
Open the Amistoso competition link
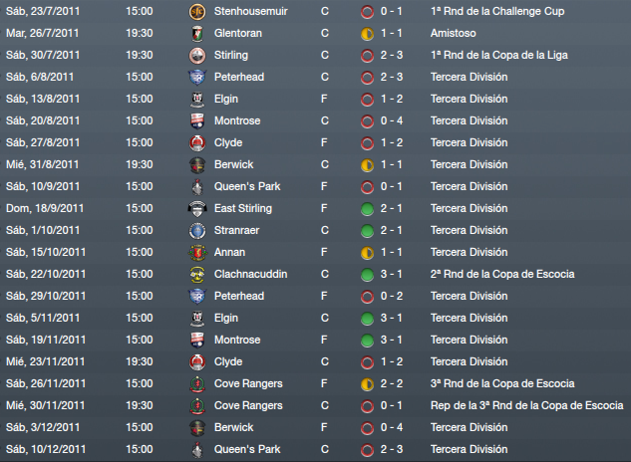(x=454, y=33)
